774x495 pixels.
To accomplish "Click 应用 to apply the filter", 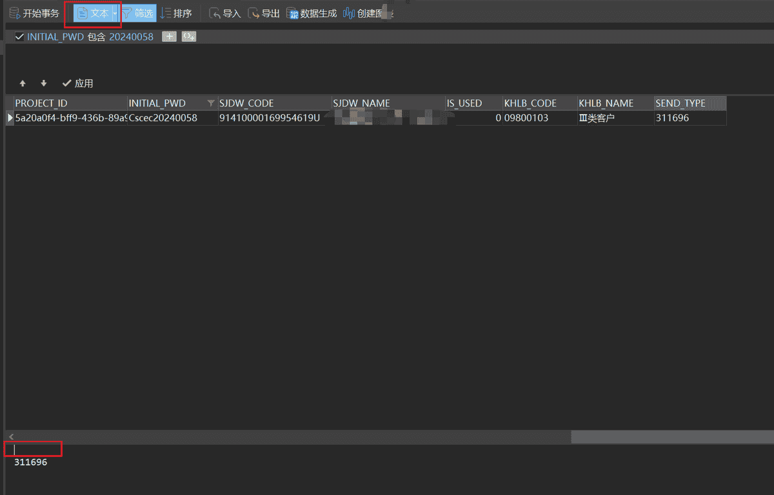I will click(x=77, y=84).
